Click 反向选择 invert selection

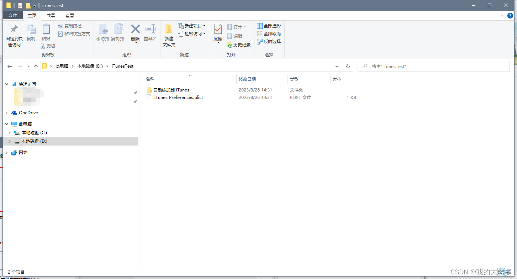(269, 42)
